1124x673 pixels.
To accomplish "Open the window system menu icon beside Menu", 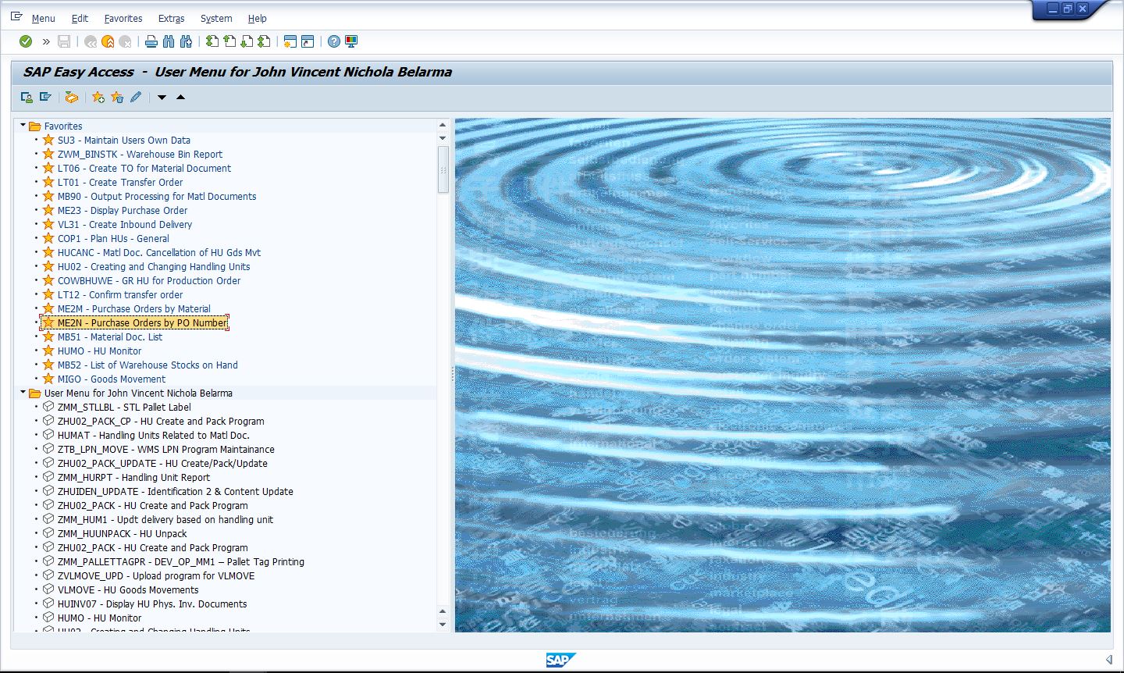I will [x=16, y=16].
